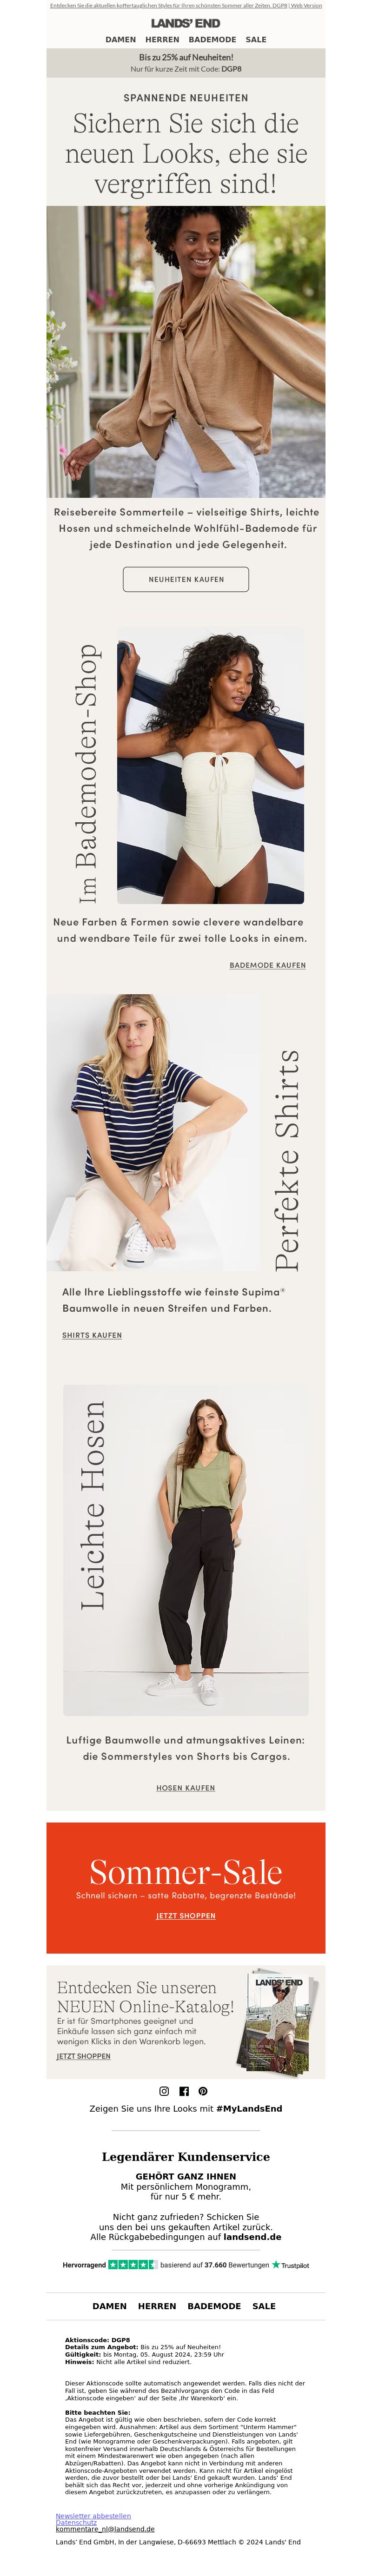Open SALE in the bottom navigation

(x=264, y=2306)
